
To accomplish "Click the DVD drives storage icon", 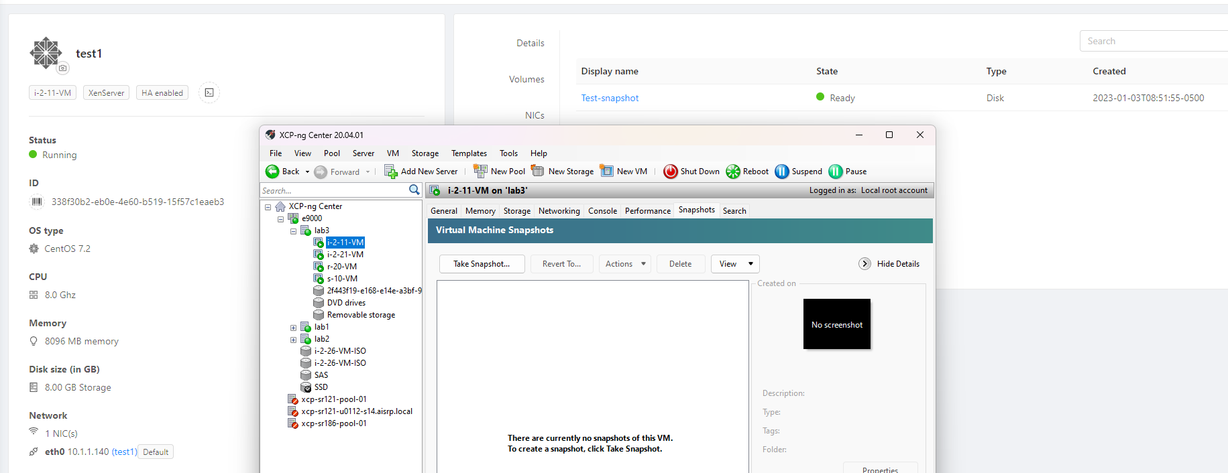I will coord(319,303).
